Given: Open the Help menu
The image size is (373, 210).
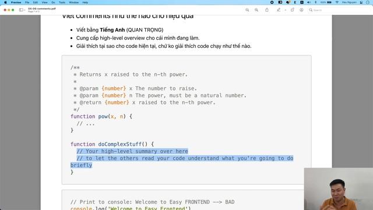Looking at the screenshot, I should (85, 2).
